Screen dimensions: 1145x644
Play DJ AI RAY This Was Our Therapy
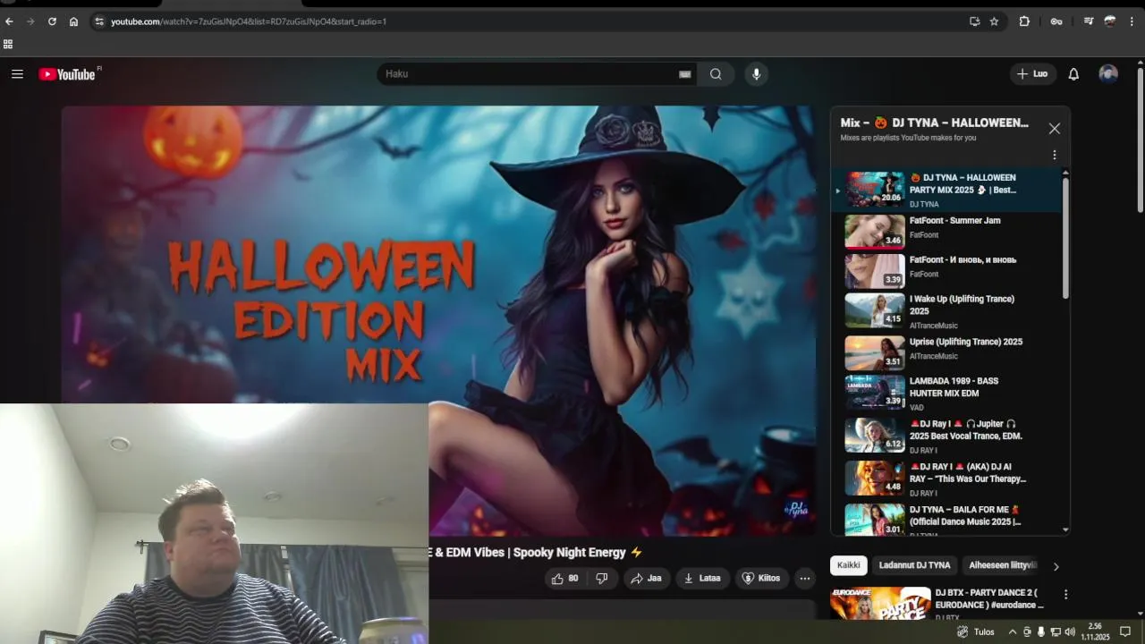pyautogui.click(x=948, y=478)
